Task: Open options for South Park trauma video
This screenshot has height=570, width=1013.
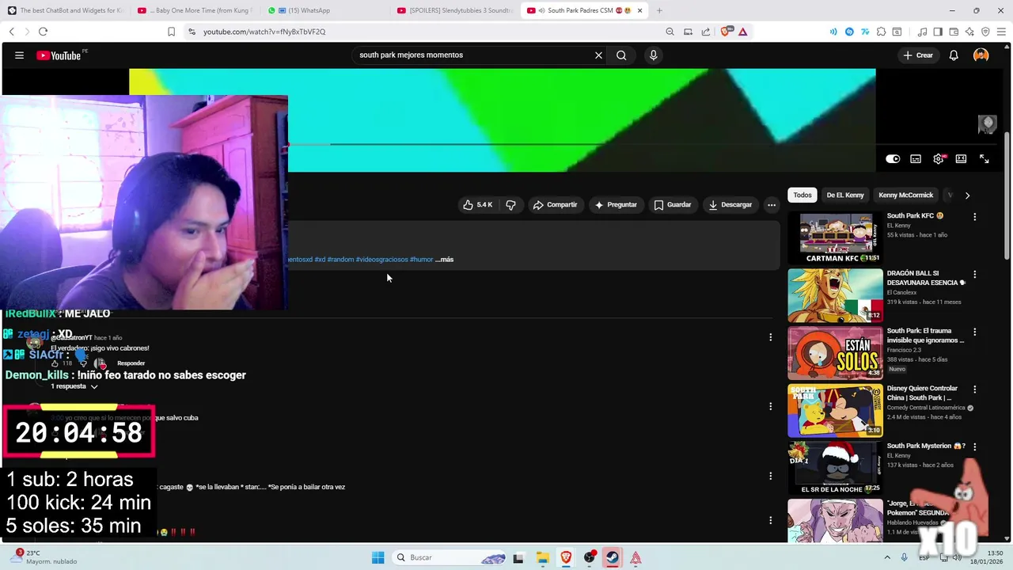Action: pyautogui.click(x=974, y=332)
